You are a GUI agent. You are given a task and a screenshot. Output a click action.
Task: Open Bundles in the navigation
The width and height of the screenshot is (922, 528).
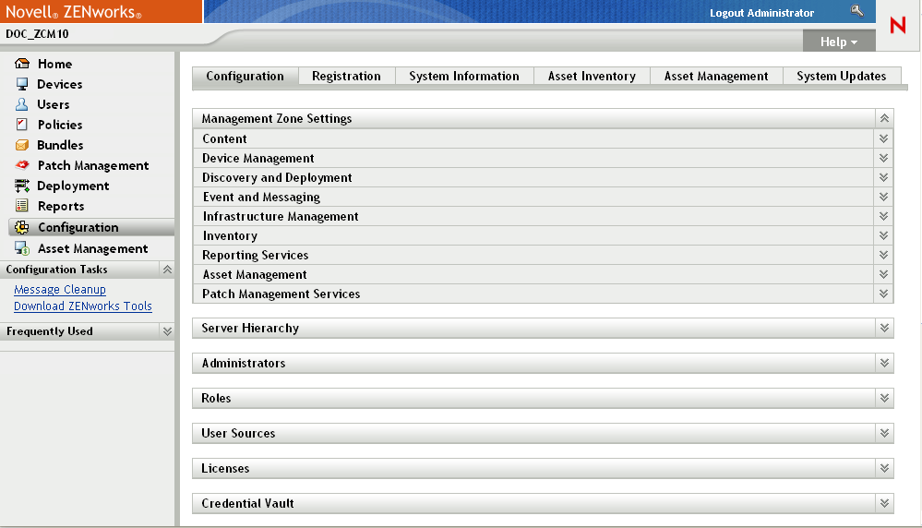60,145
